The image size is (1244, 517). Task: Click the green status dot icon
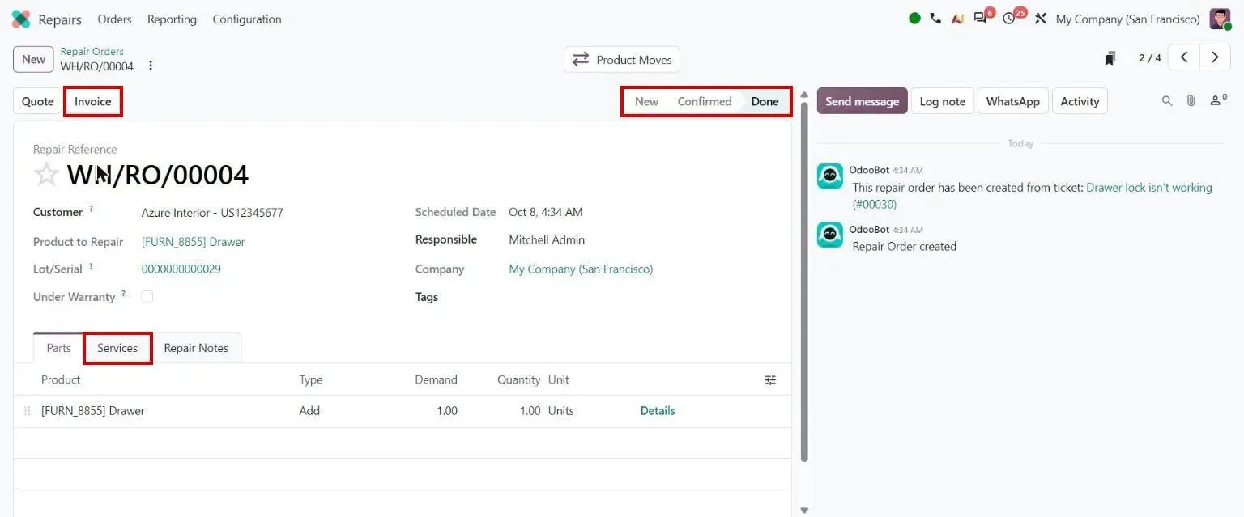coord(914,19)
